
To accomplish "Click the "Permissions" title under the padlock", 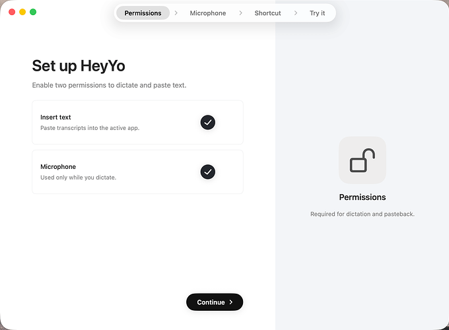I will click(x=363, y=197).
